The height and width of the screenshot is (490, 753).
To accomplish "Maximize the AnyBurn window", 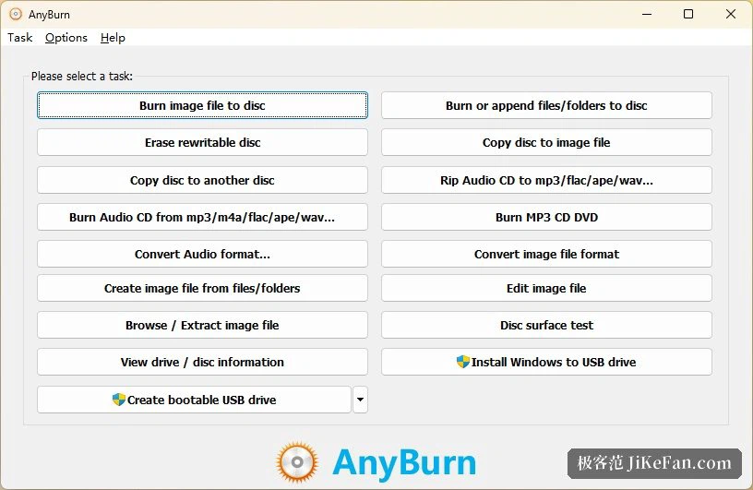I will tap(688, 14).
